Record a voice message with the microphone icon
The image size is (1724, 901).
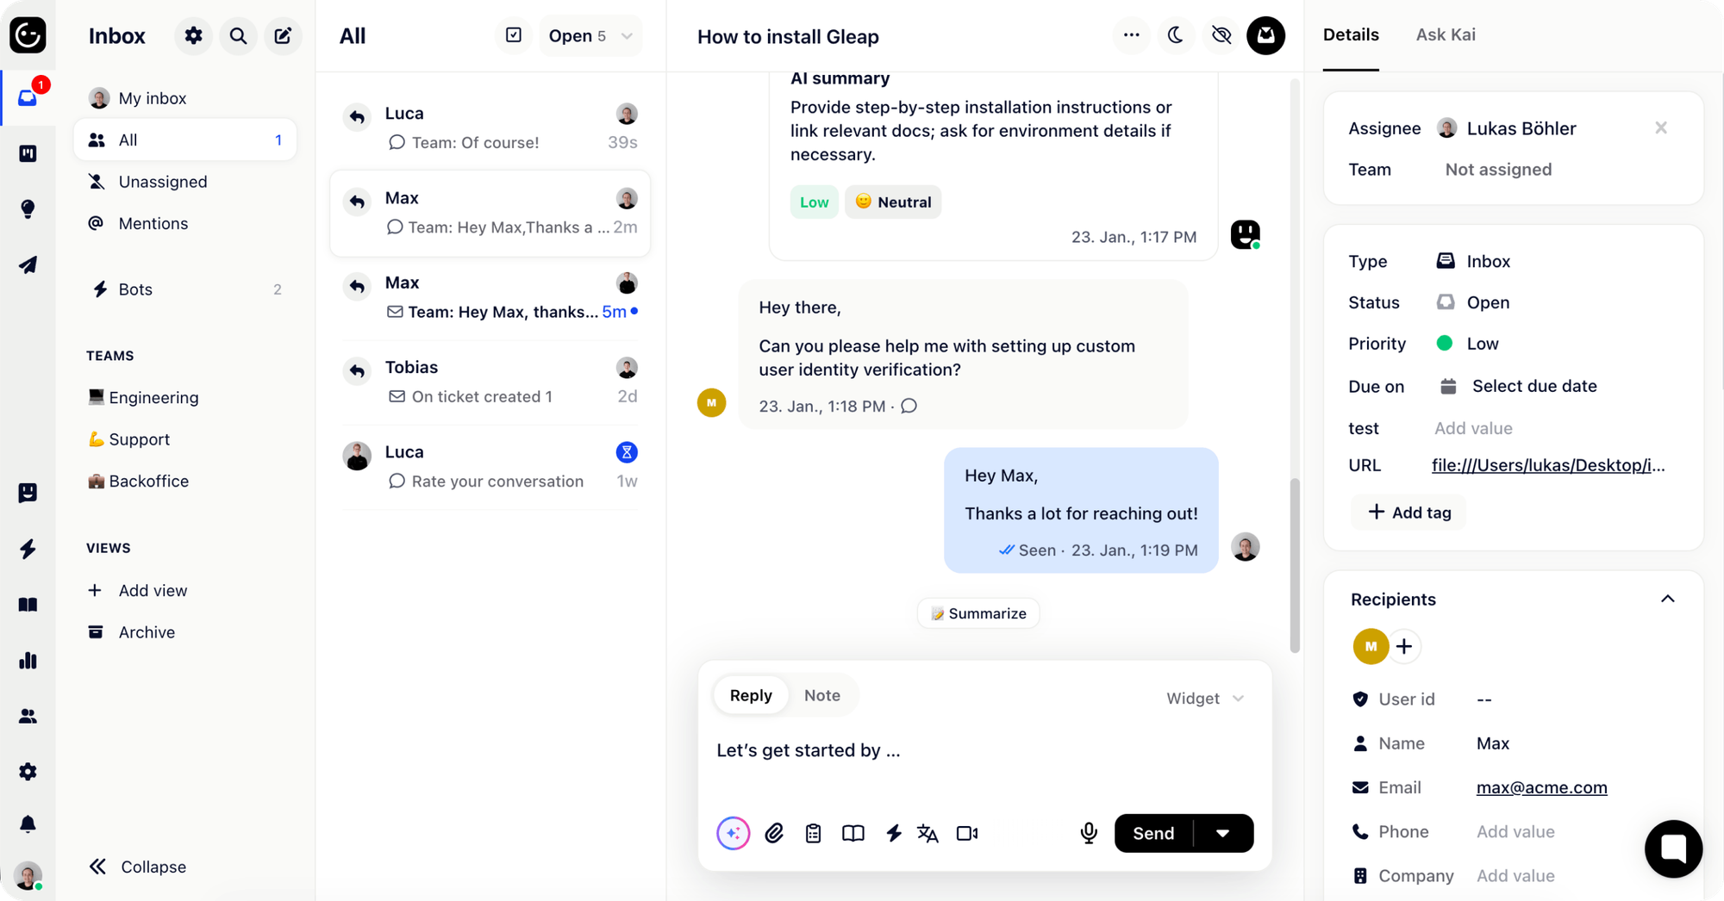tap(1088, 833)
